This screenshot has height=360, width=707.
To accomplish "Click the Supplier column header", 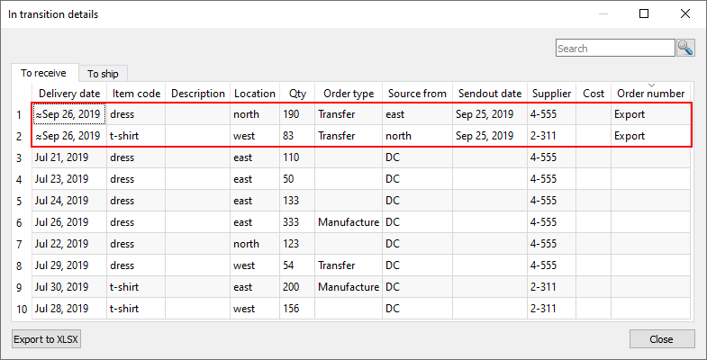I will [551, 94].
